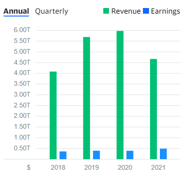Click the dollar sign currency label
This screenshot has height=181, width=191.
pyautogui.click(x=29, y=167)
